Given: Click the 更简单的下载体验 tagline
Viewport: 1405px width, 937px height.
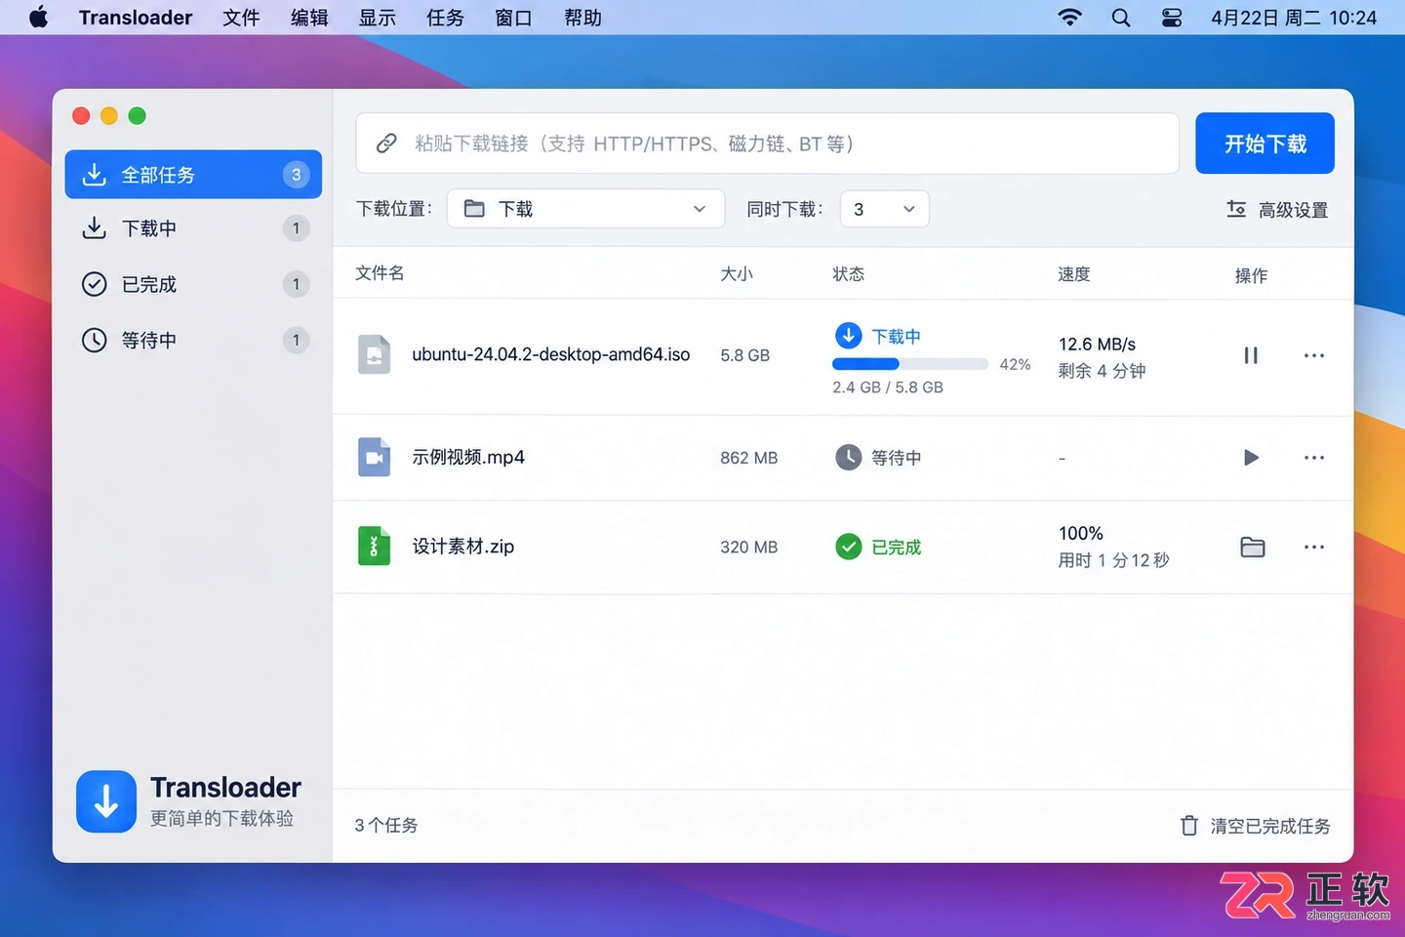Looking at the screenshot, I should (x=221, y=818).
